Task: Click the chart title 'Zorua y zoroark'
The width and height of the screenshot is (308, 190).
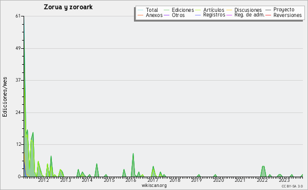Action: tap(68, 7)
